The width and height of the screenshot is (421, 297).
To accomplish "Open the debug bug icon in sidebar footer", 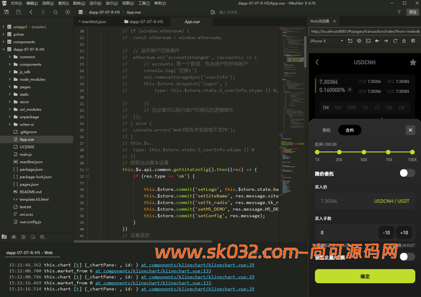I will (x=23, y=237).
